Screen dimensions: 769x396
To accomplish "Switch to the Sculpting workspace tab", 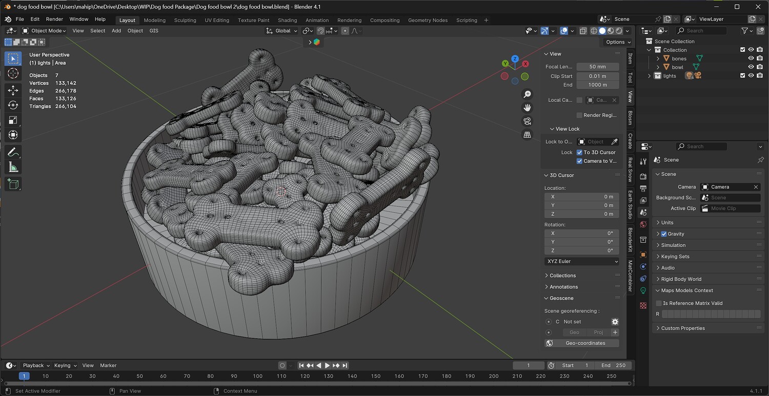I will [185, 20].
